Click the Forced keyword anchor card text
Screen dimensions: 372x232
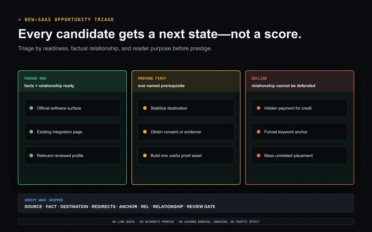286,132
